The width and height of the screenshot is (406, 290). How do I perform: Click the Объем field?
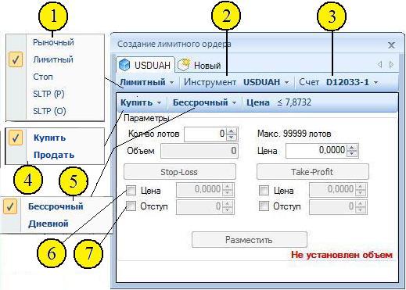pyautogui.click(x=199, y=151)
